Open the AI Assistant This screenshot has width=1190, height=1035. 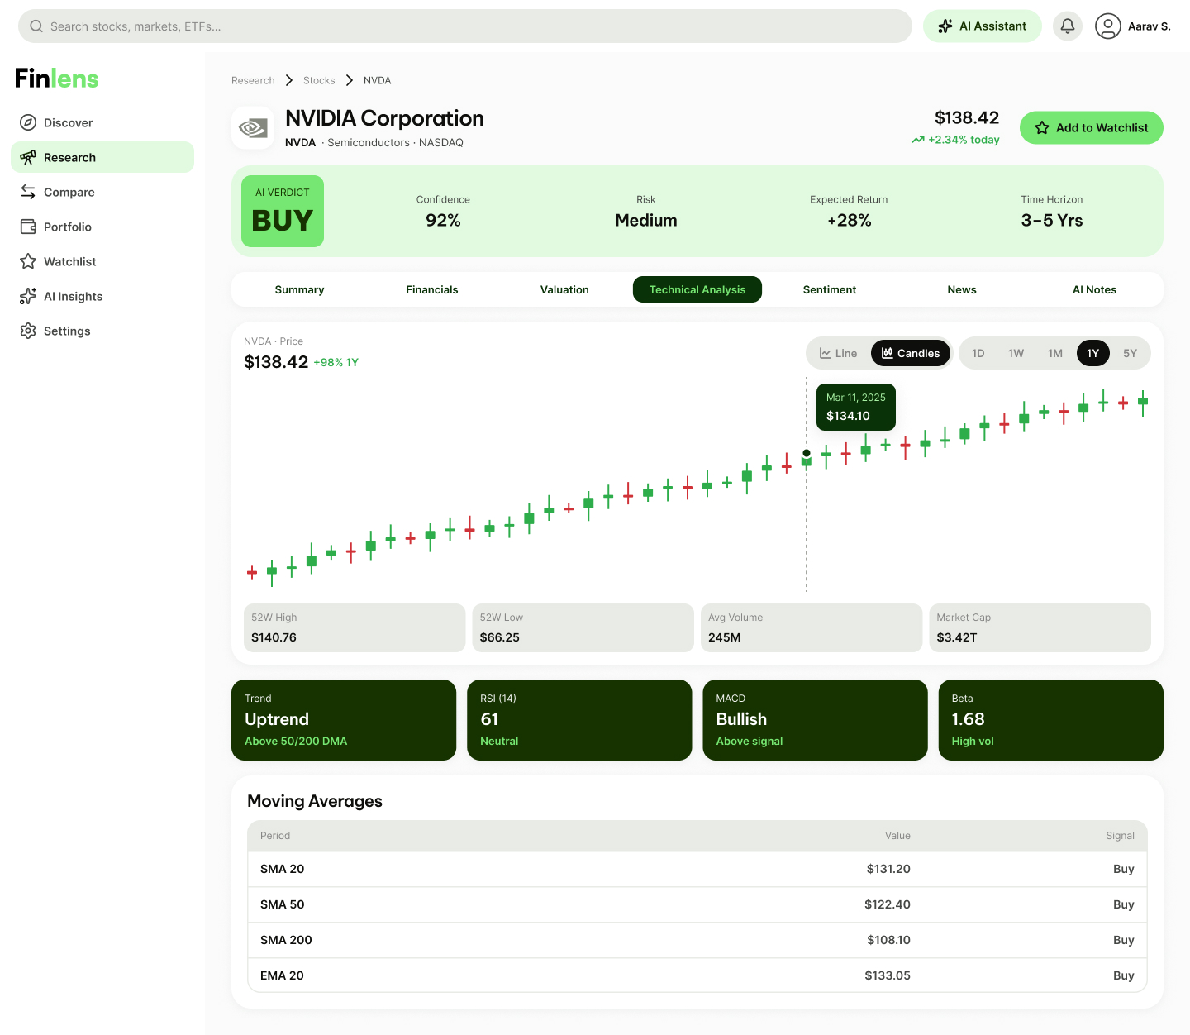pyautogui.click(x=983, y=26)
